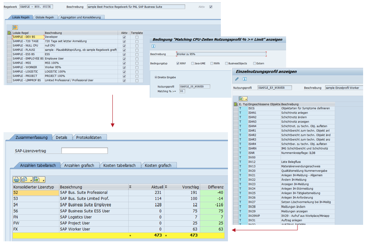Click 'SAP Bus. Suite Professional' cell
This screenshot has height=246, width=369.
(x=94, y=193)
